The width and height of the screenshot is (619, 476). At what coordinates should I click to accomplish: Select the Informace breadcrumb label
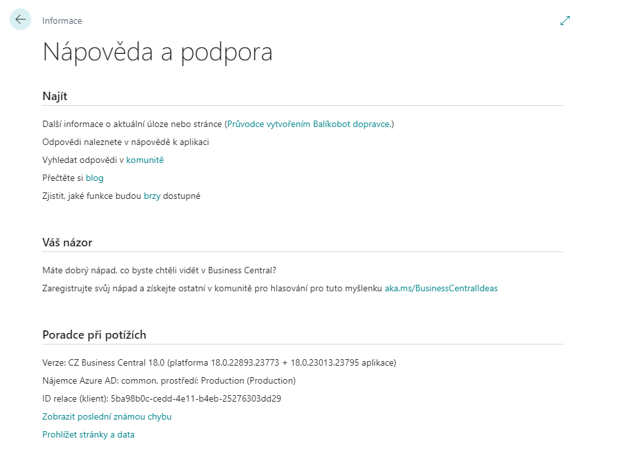pyautogui.click(x=62, y=21)
